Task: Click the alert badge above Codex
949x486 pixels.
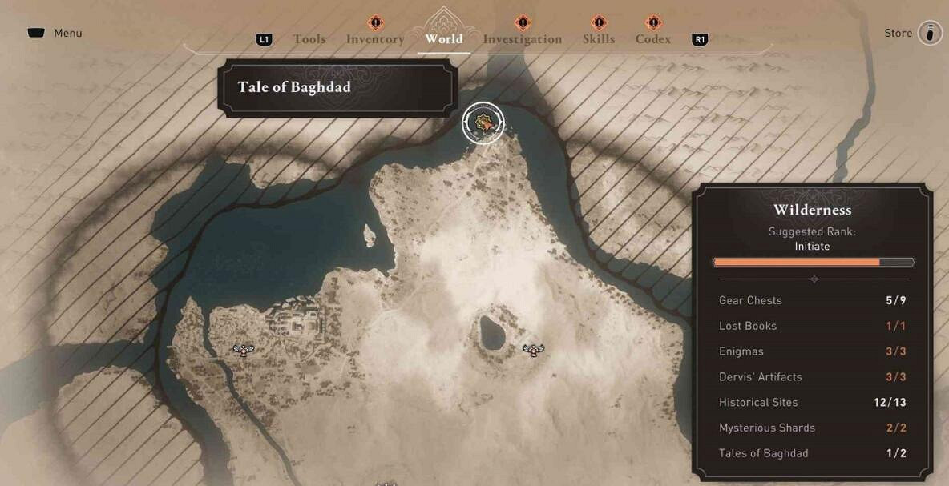Action: 653,23
